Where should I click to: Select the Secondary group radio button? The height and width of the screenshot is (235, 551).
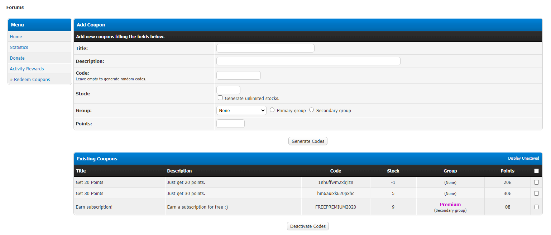312,110
